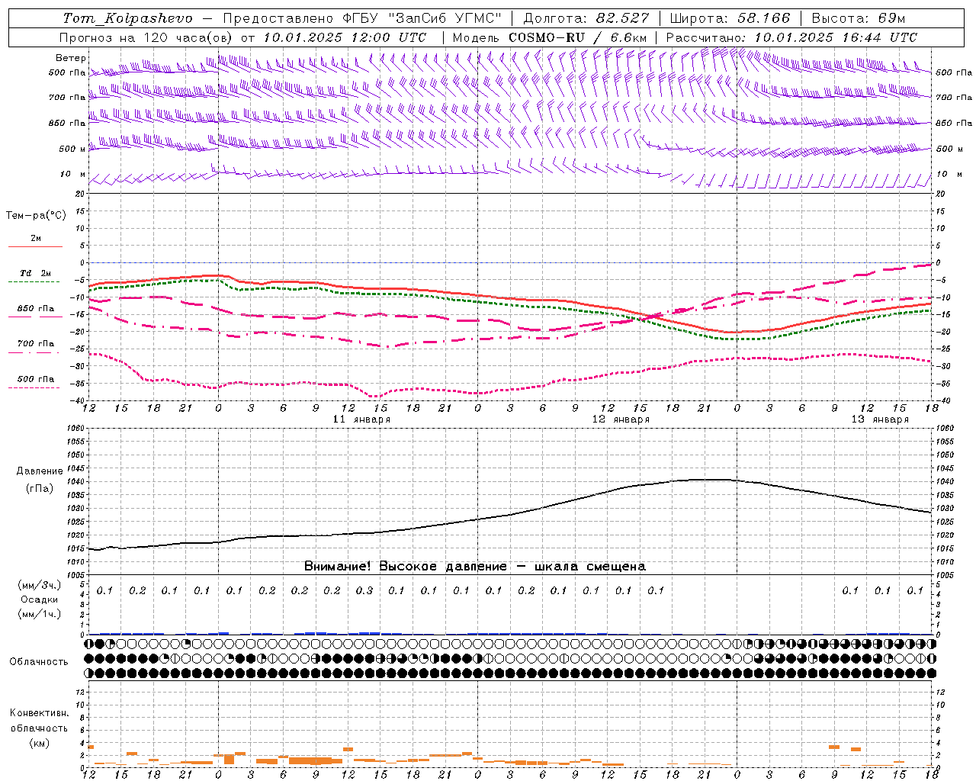Pick the 'Td 2м' dashed legend line
This screenshot has height=781, width=976.
pyautogui.click(x=34, y=281)
